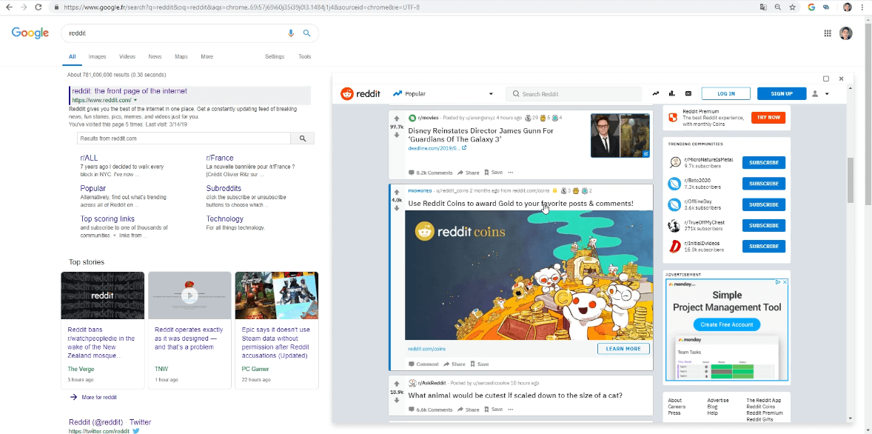The image size is (872, 434).
Task: Click 'More for reddit' link
Action: [99, 397]
